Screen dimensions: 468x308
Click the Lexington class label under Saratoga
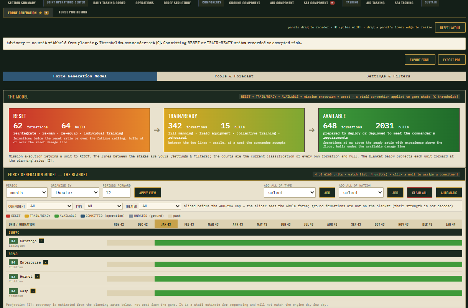click(x=17, y=246)
